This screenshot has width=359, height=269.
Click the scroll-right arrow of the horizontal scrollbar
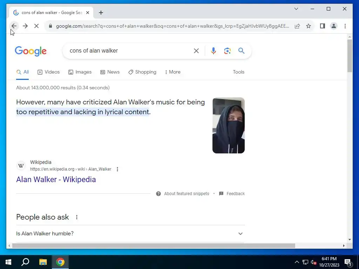[x=344, y=246]
